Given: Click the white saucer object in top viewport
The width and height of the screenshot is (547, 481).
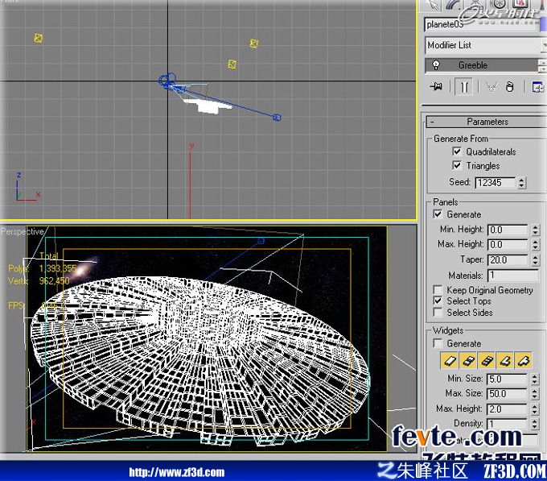Looking at the screenshot, I should tap(207, 106).
